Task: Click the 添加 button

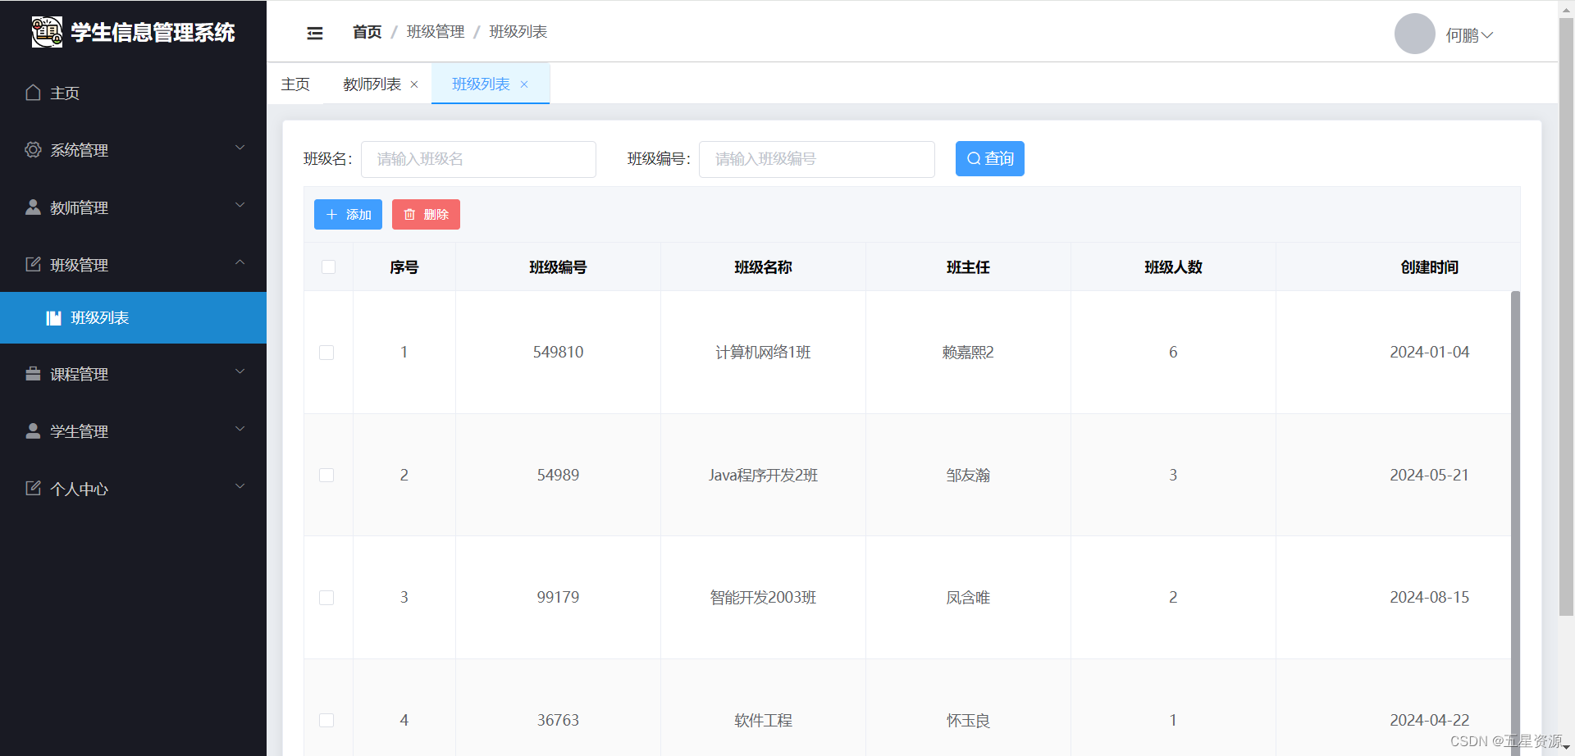Action: [348, 214]
